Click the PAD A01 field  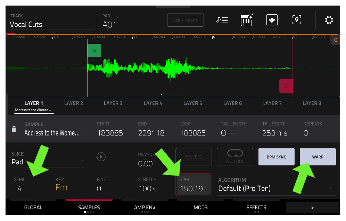point(109,22)
